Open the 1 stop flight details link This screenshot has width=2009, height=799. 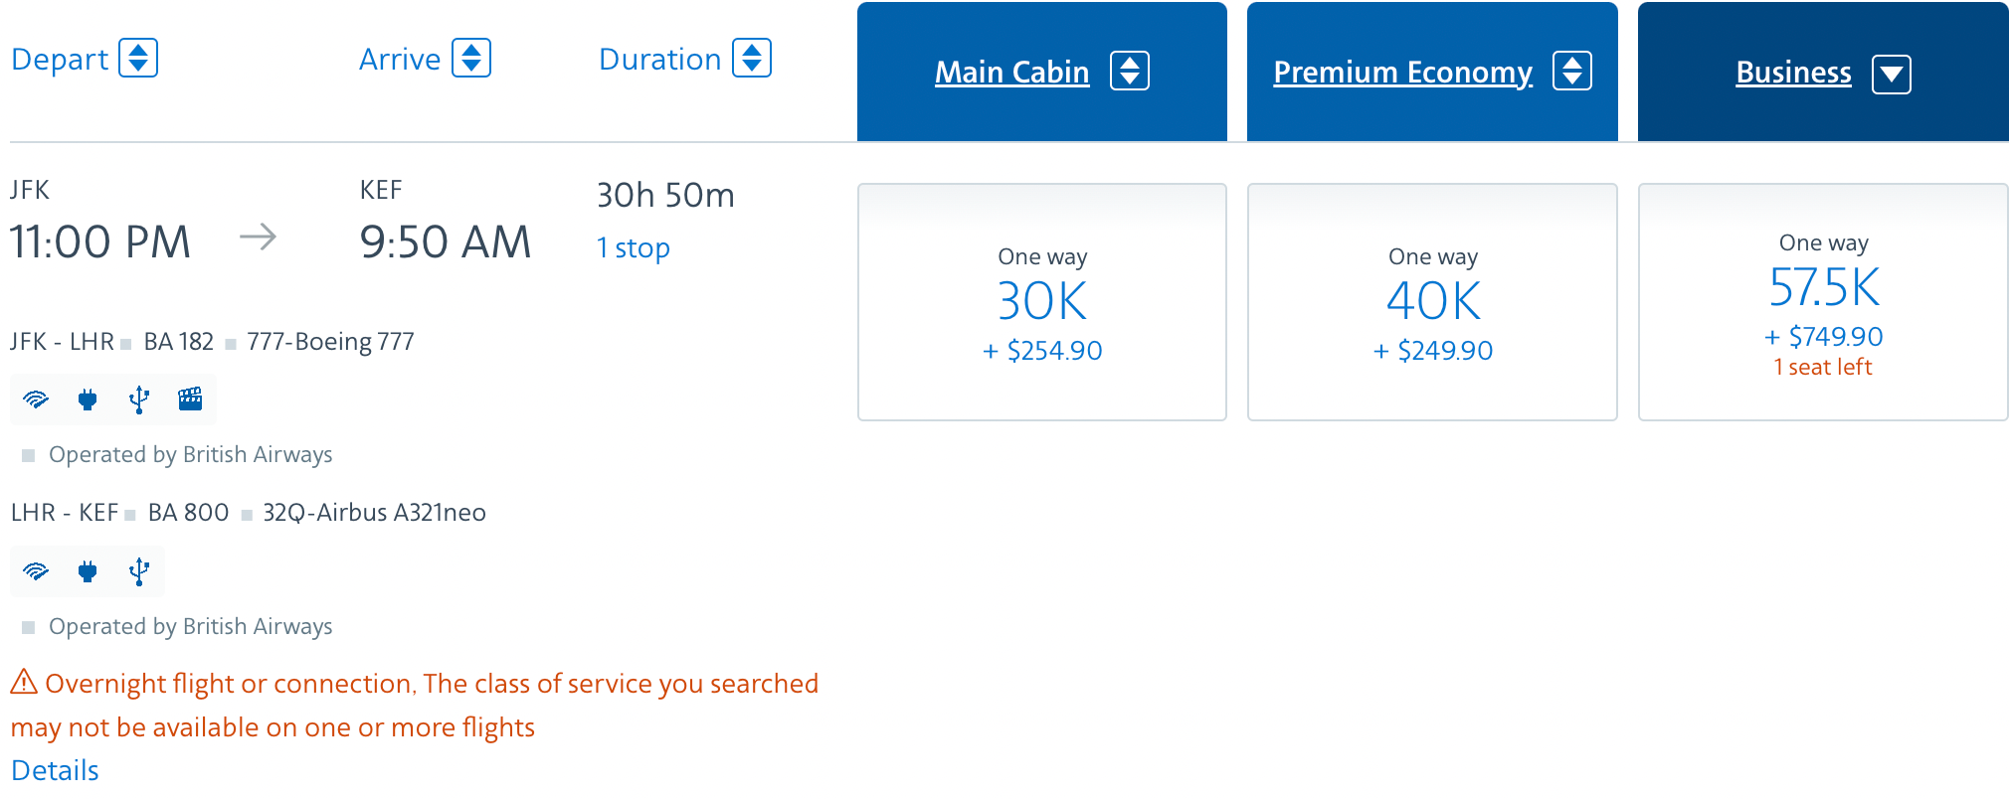634,247
